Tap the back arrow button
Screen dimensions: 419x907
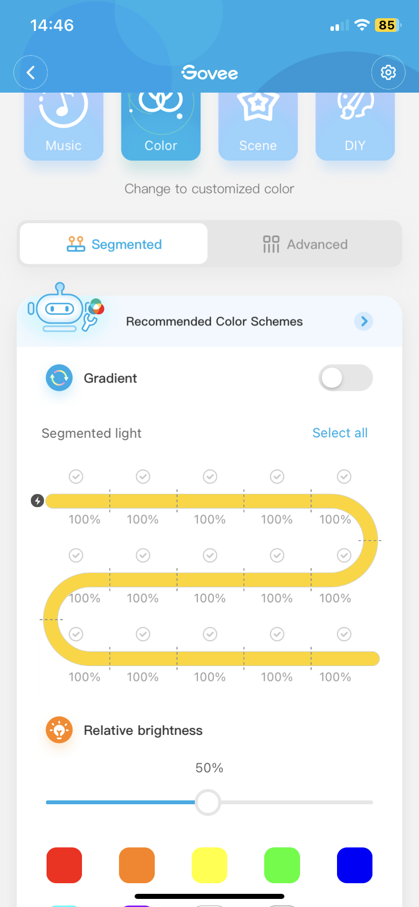point(30,72)
